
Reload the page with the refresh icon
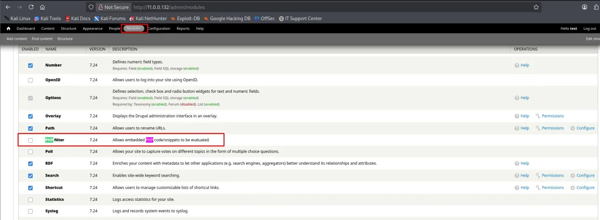tap(31, 7)
